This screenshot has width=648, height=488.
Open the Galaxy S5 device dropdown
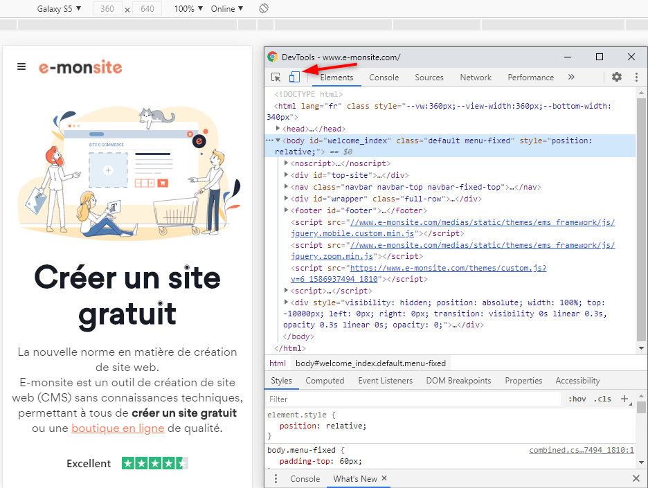coord(59,9)
